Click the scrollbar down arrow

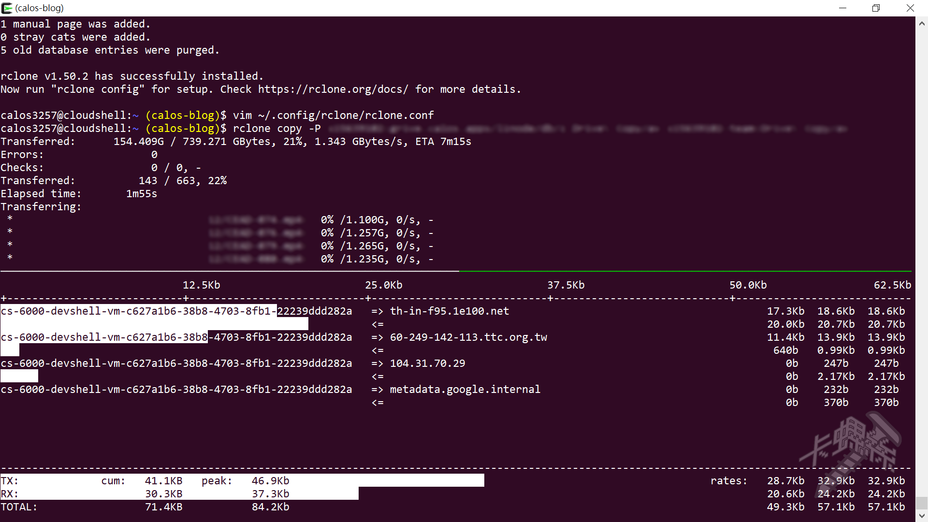[922, 516]
